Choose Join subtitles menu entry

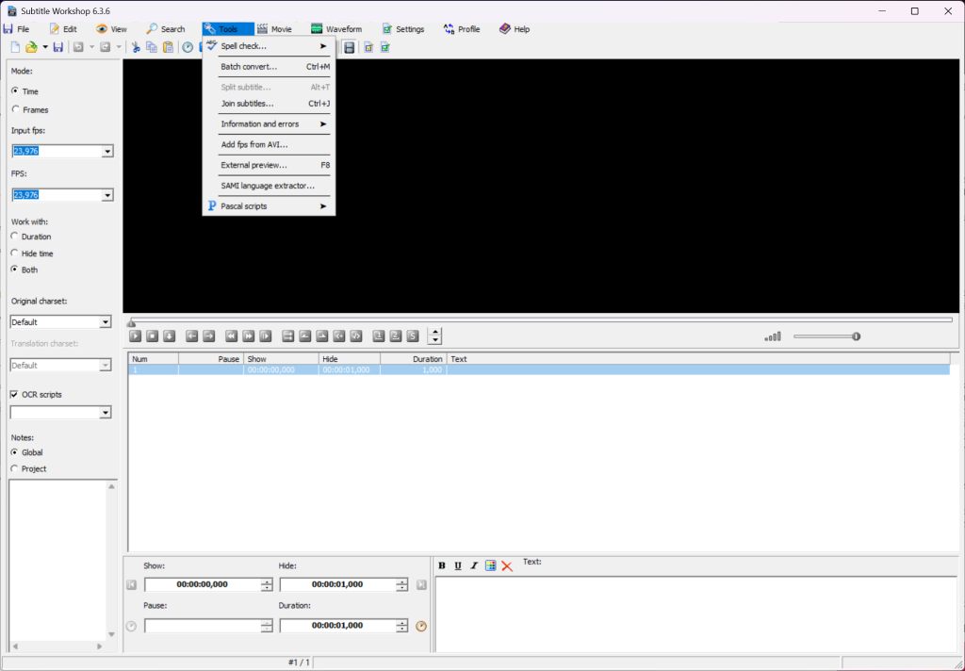[269, 104]
